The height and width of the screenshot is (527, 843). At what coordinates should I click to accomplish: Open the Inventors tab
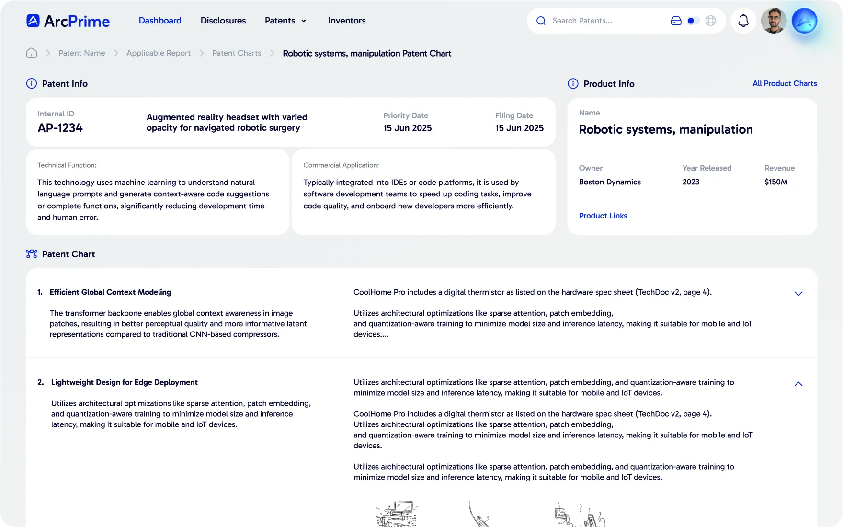click(x=346, y=21)
